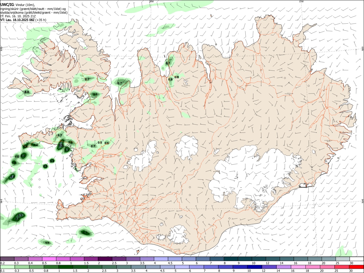Select the 4.4 precipitation value on the map
The image size is (364, 273).
click(x=13, y=177)
